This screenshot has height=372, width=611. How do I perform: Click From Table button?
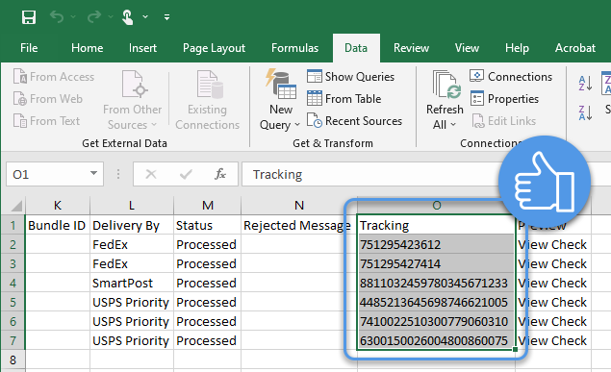[344, 99]
